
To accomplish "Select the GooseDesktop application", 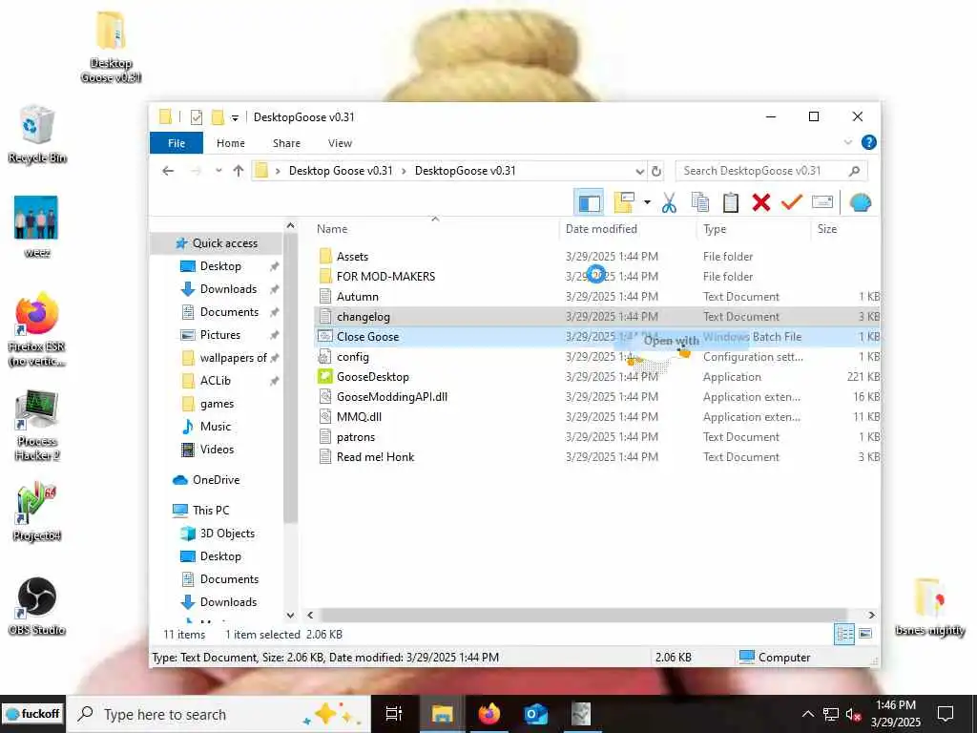I will click(x=597, y=376).
